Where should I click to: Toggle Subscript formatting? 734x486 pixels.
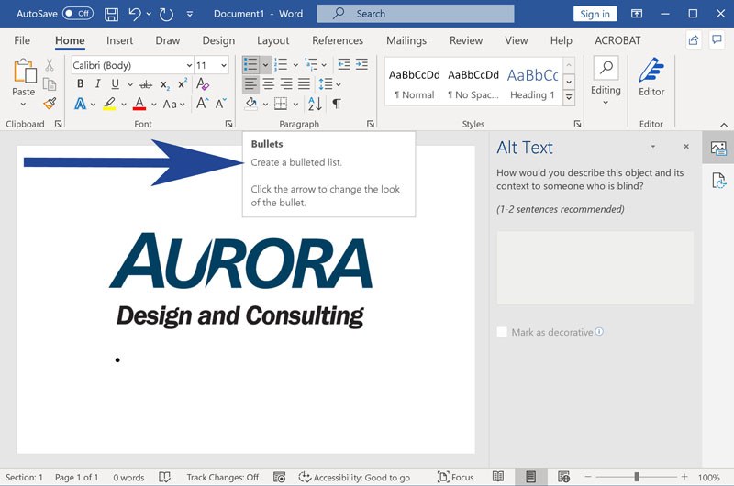pos(165,84)
